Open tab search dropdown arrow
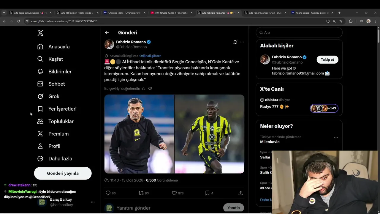 [4, 13]
